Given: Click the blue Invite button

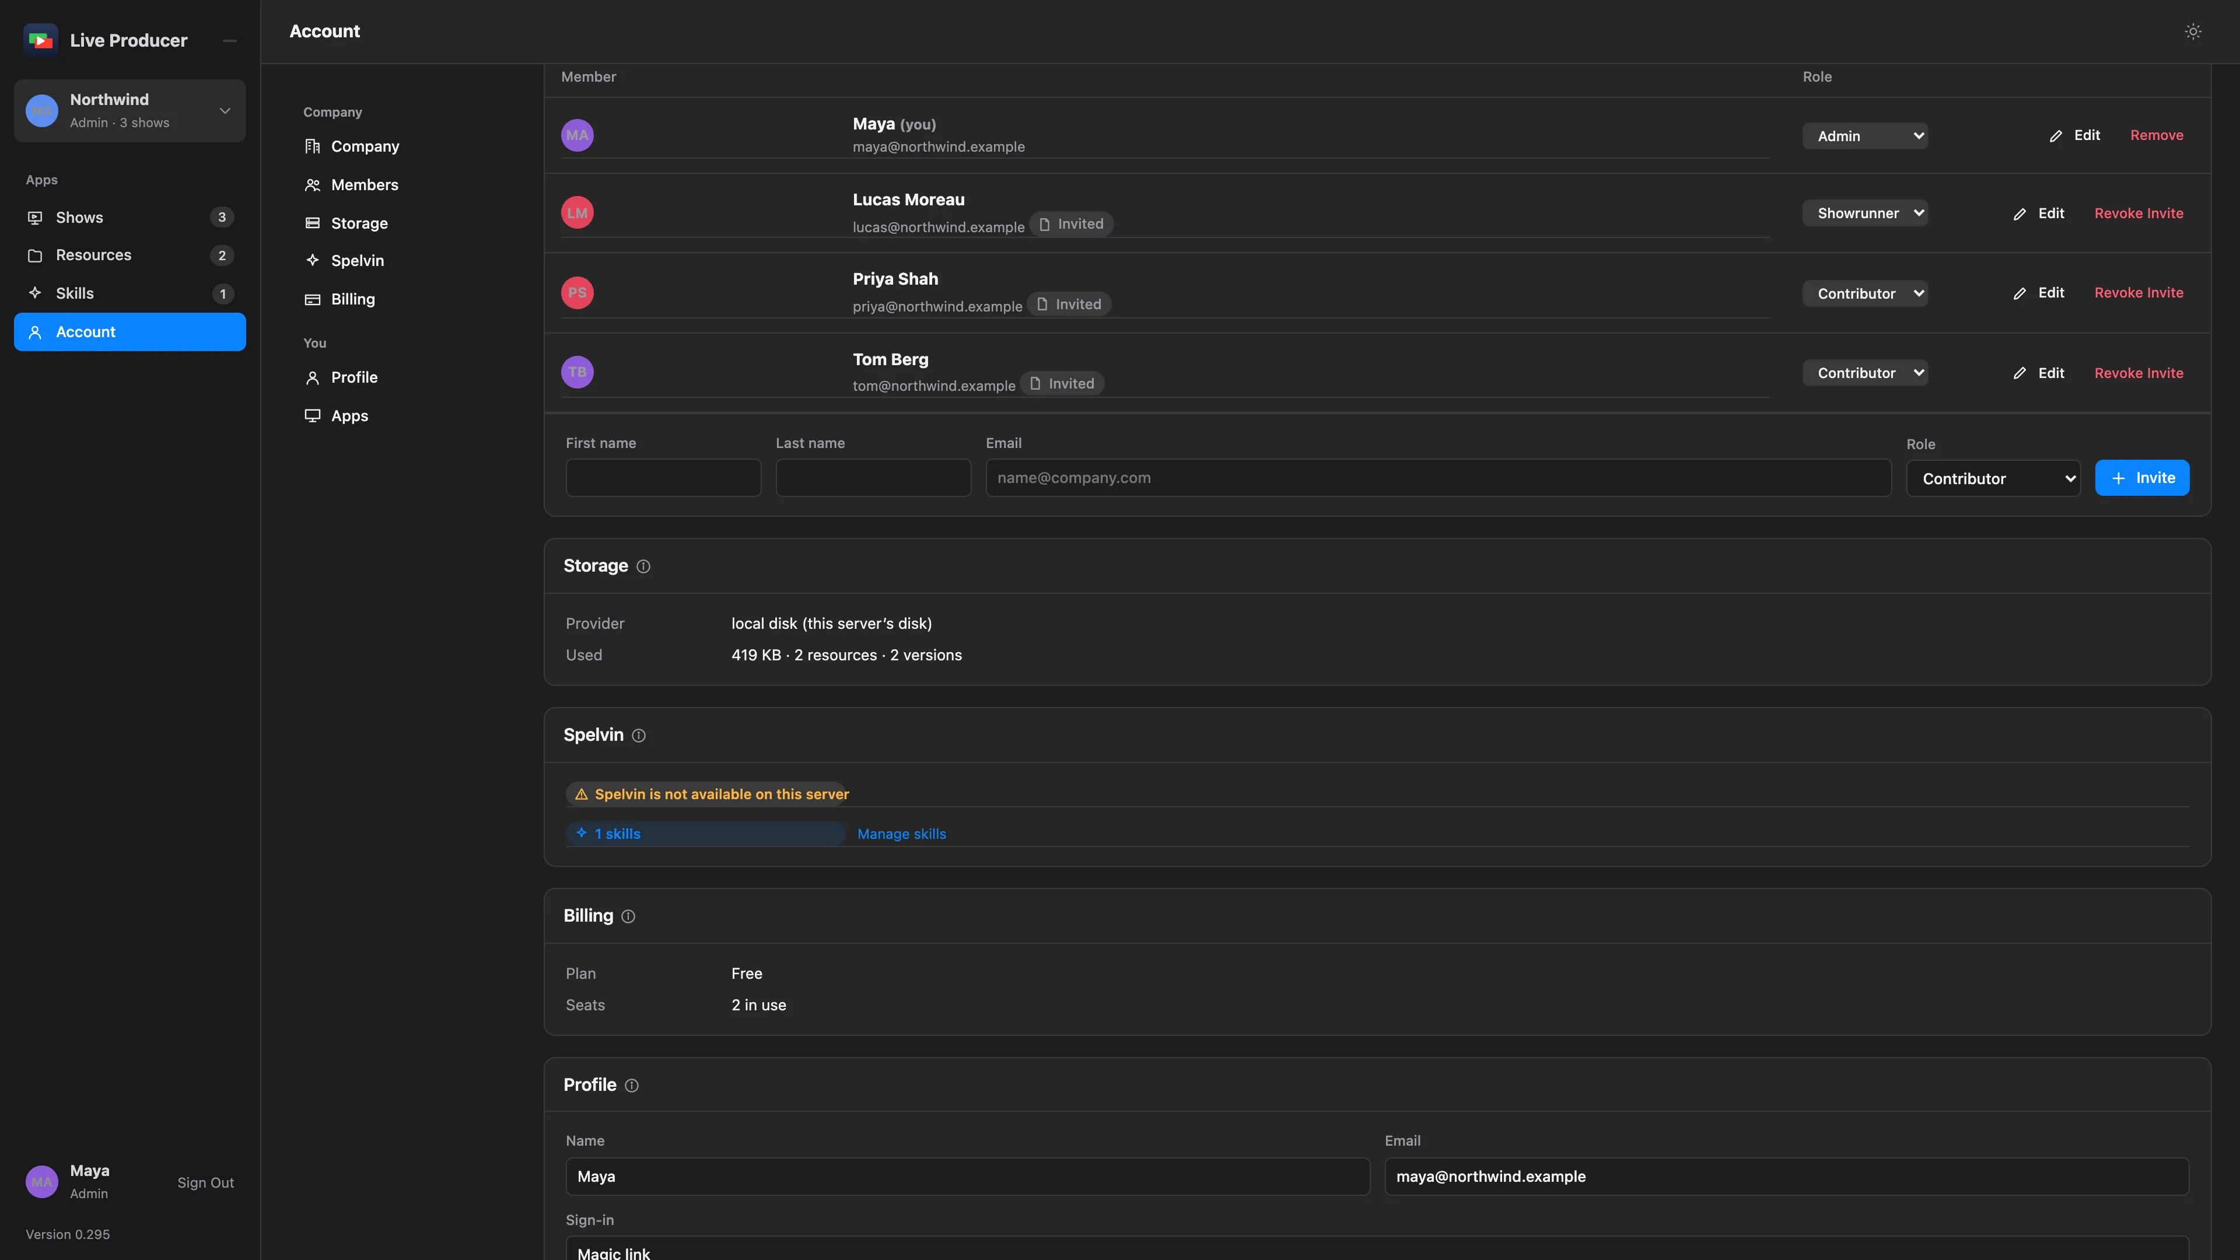Looking at the screenshot, I should 2142,478.
